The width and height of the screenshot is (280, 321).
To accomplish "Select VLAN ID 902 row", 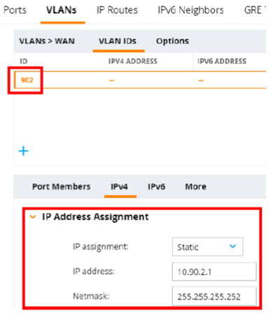I will (x=140, y=80).
